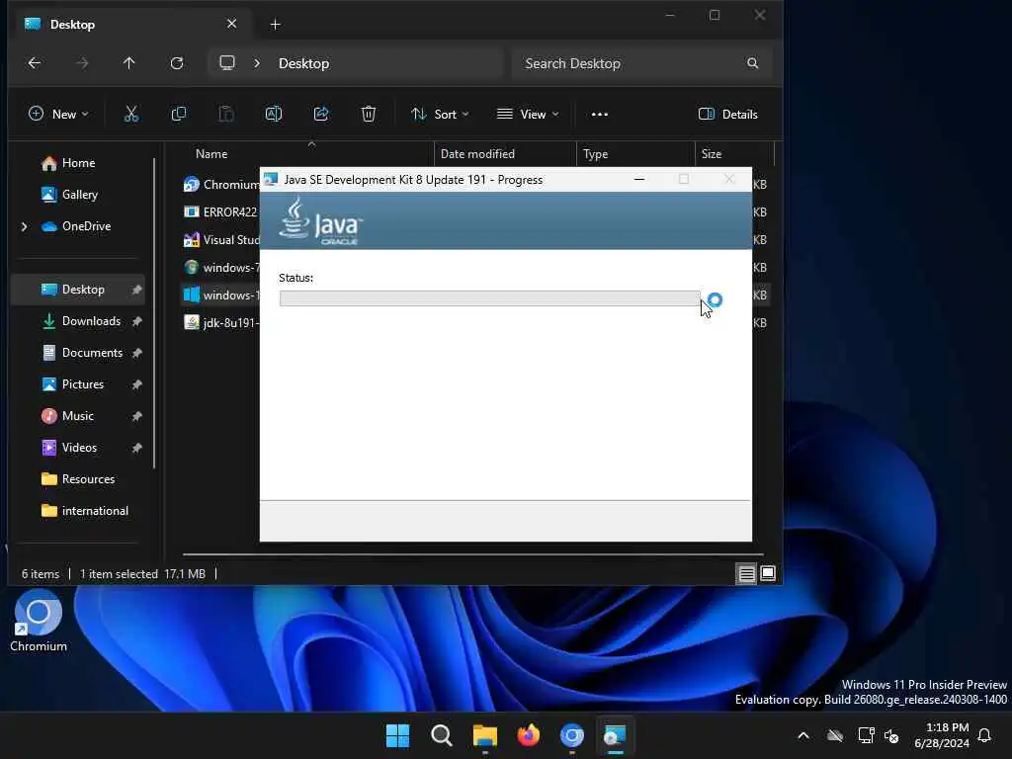Close the Desktop tab
This screenshot has width=1012, height=759.
pos(231,24)
